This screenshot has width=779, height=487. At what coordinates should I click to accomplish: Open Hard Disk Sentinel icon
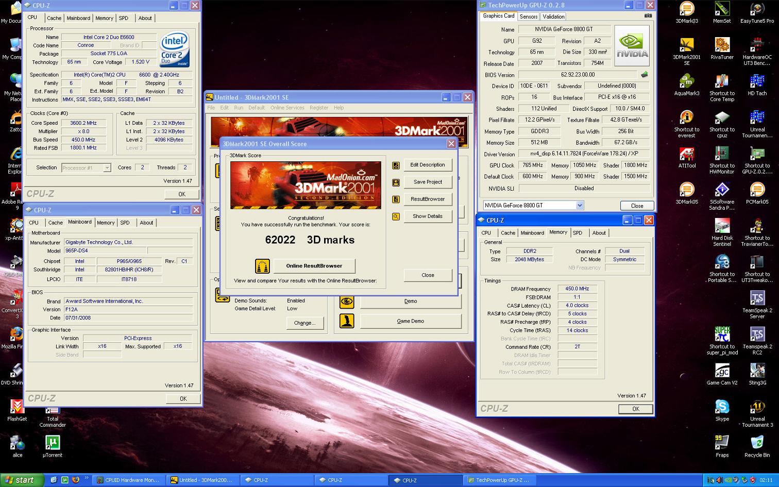722,232
